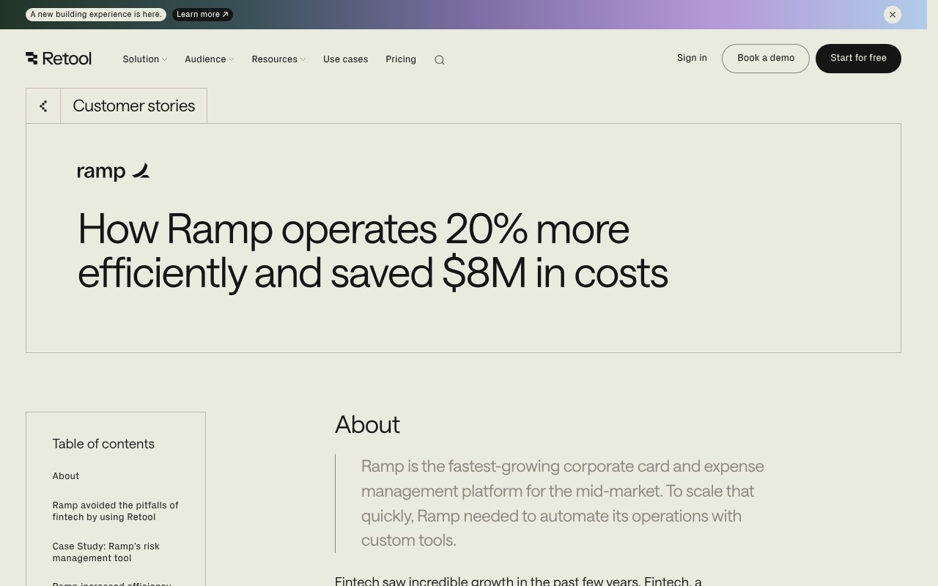Click the Start for free button
Screen dimensions: 938x586
pos(858,59)
